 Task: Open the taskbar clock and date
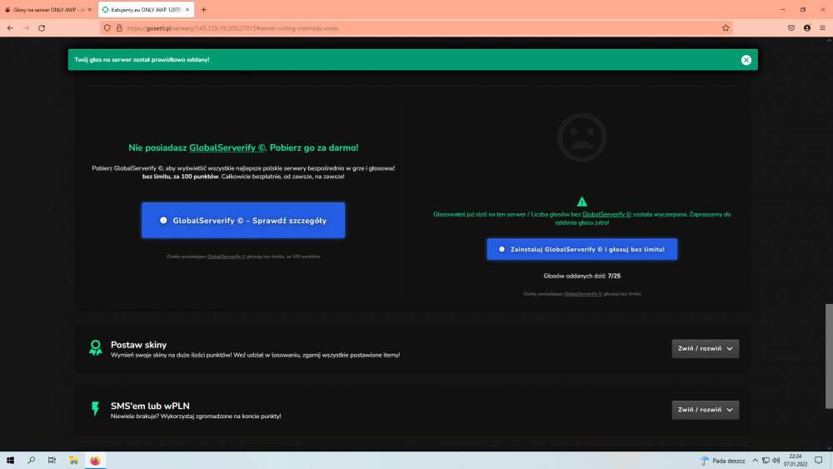pos(796,461)
